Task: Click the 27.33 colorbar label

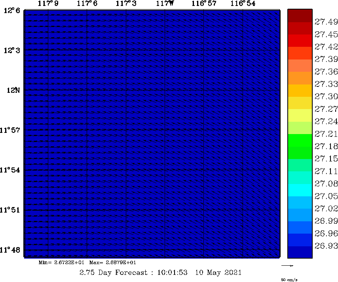Action: [326, 84]
